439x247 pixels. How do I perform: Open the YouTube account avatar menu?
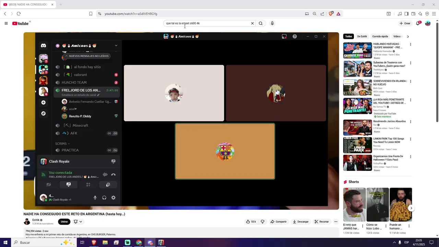(428, 23)
